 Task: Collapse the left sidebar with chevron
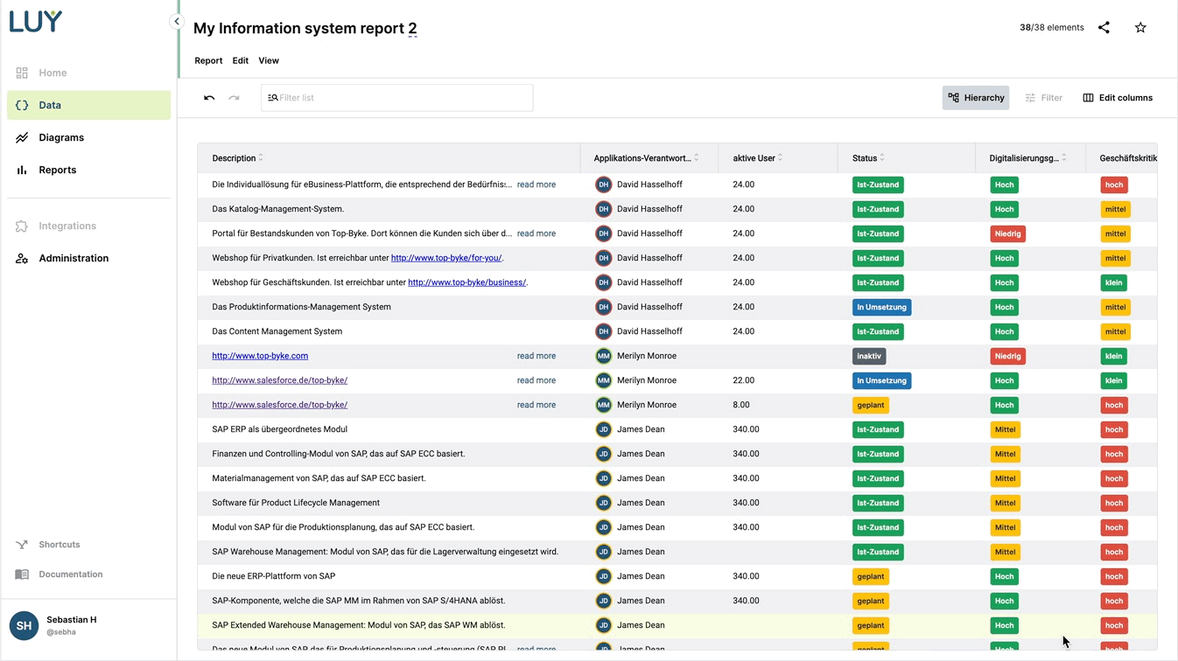[177, 22]
